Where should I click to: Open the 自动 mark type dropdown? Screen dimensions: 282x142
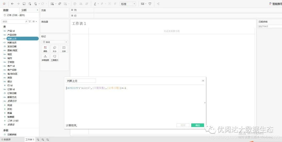[x=54, y=42]
